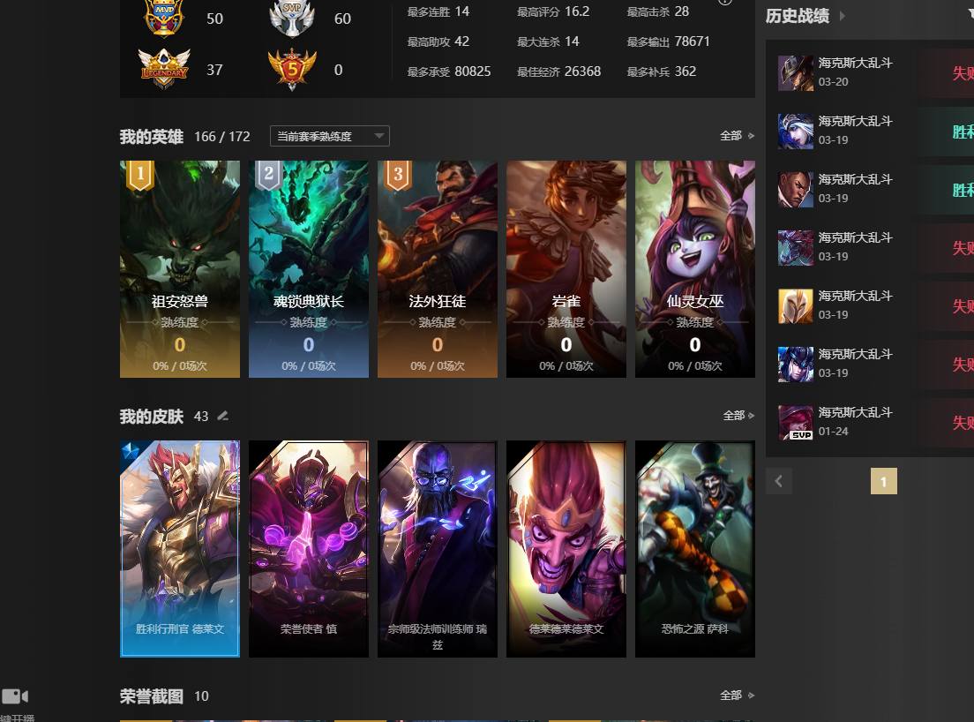Select page 1 in match history pagination
This screenshot has width=974, height=722.
tap(884, 481)
